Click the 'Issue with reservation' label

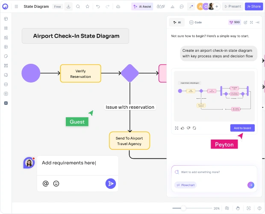[130, 107]
